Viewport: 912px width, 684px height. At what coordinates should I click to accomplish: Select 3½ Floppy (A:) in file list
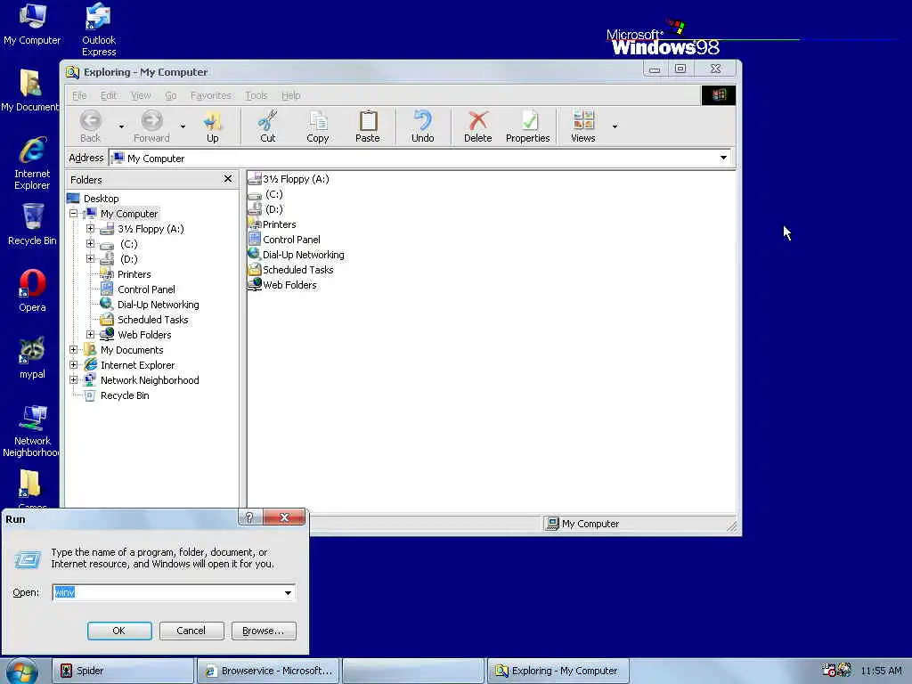click(x=296, y=179)
